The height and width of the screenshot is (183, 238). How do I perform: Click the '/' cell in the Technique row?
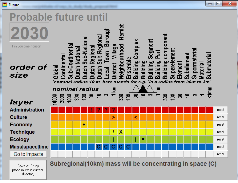tap(113, 132)
